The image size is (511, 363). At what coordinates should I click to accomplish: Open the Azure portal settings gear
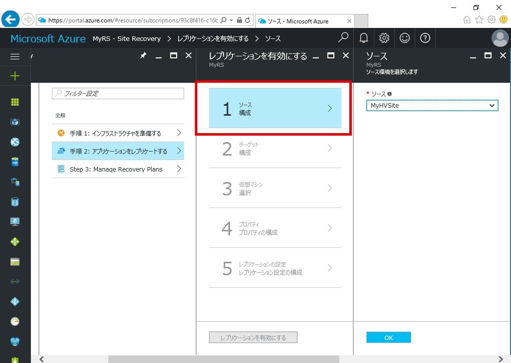[x=384, y=38]
